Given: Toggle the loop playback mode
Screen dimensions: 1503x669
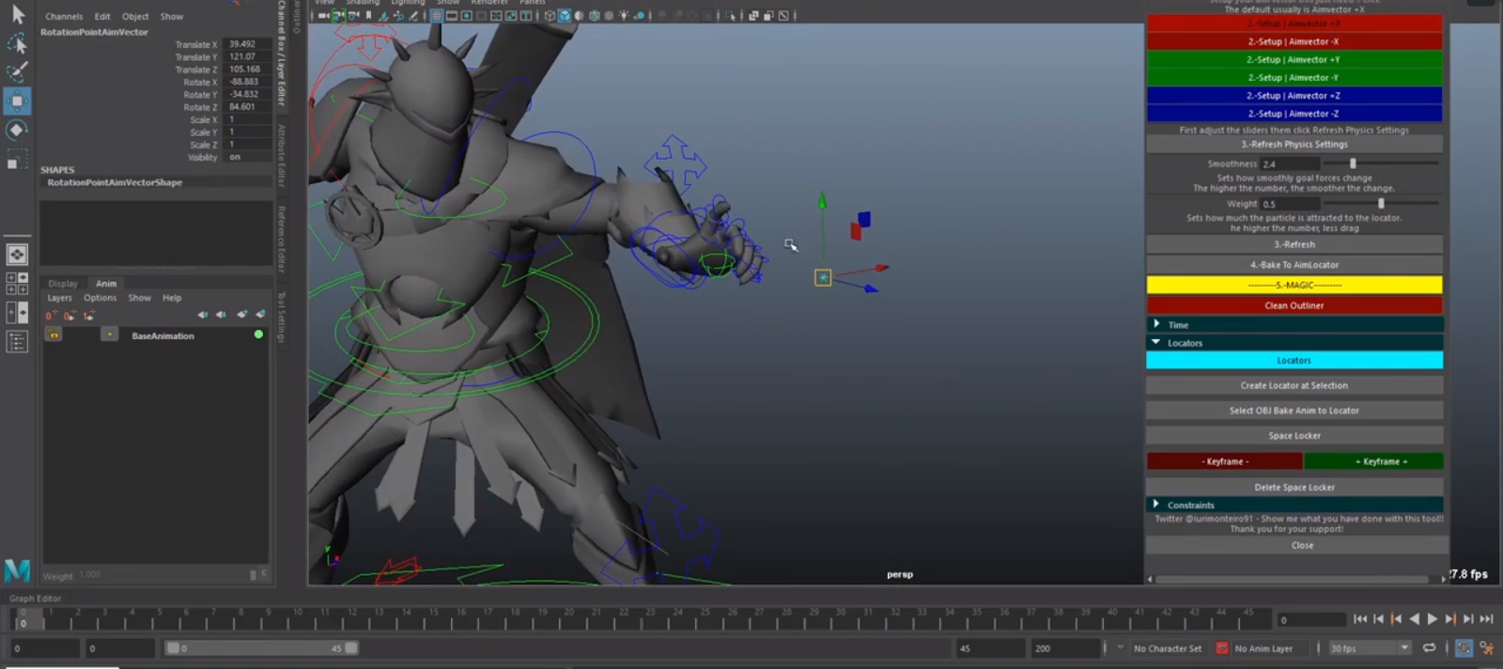Looking at the screenshot, I should tap(1429, 647).
